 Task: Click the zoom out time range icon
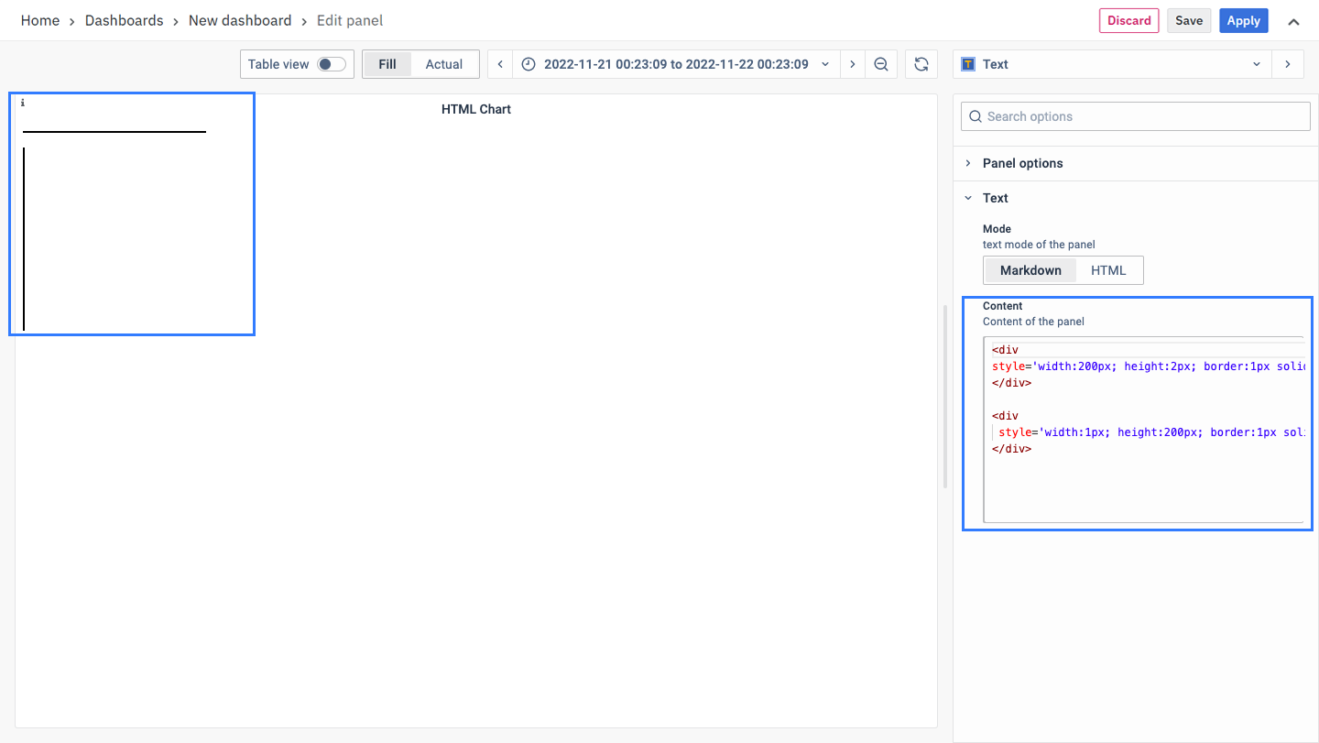(x=881, y=64)
